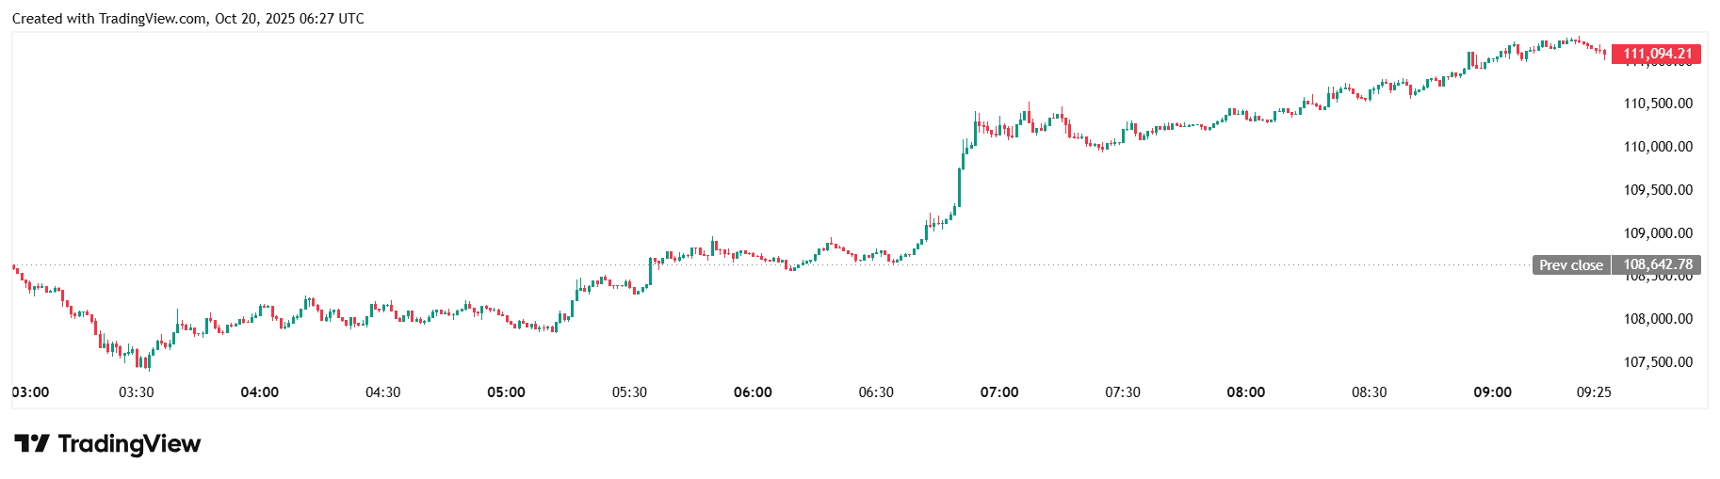Click the 'Prev close' label tag
This screenshot has height=479, width=1720.
1570,265
